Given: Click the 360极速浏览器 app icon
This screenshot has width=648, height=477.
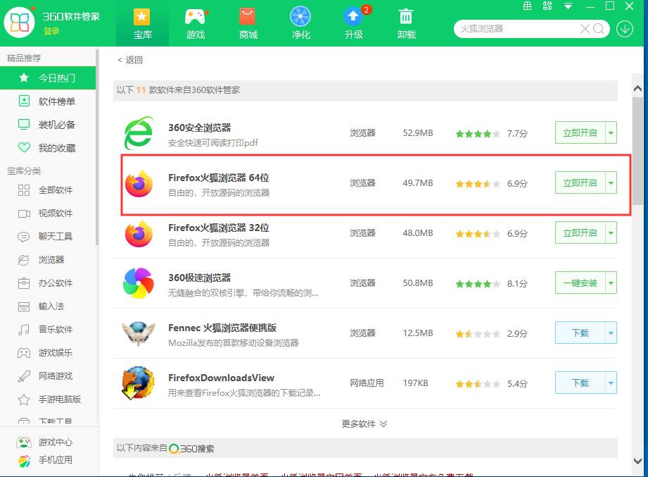Looking at the screenshot, I should pos(139,283).
